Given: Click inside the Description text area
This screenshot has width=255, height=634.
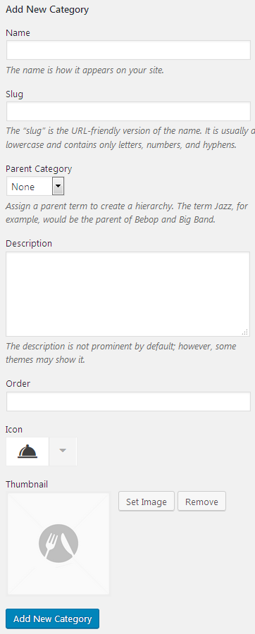Looking at the screenshot, I should [127, 294].
